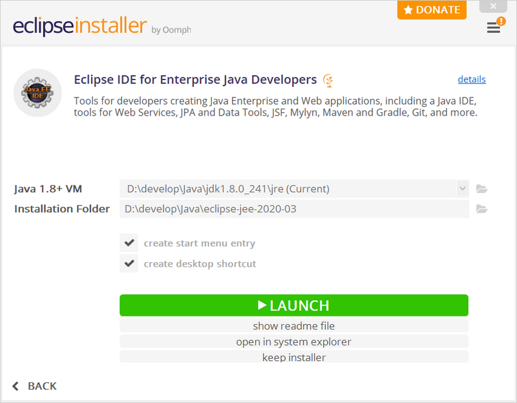Go back using the BACK control

(x=35, y=386)
